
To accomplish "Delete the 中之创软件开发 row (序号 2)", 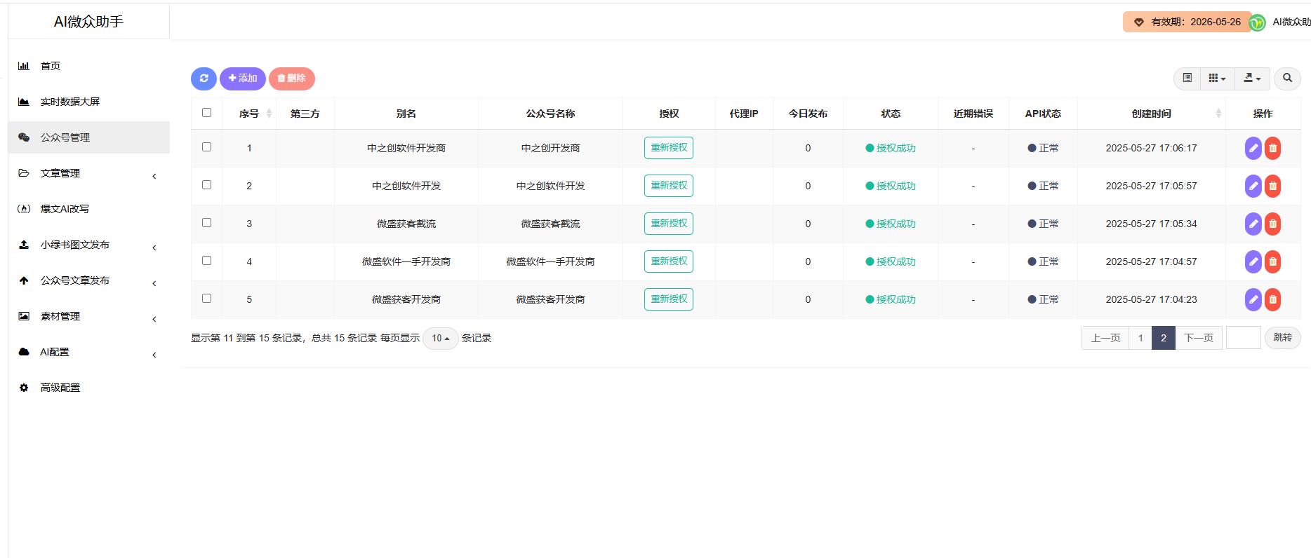I will click(x=1272, y=186).
